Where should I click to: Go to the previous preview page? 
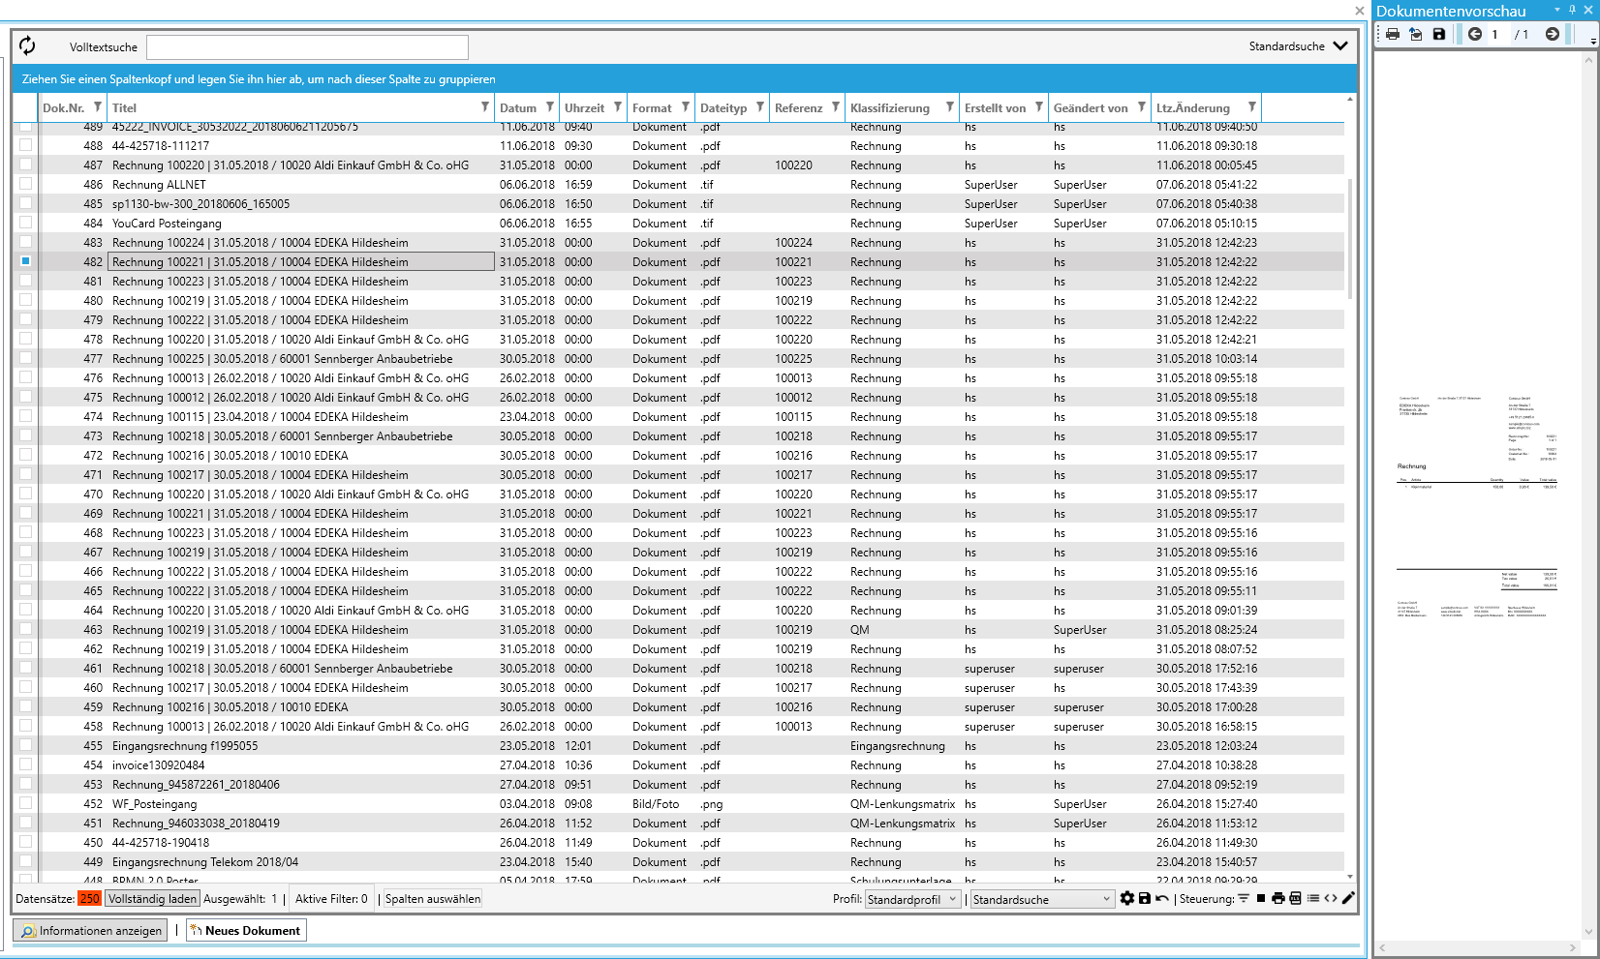point(1475,34)
